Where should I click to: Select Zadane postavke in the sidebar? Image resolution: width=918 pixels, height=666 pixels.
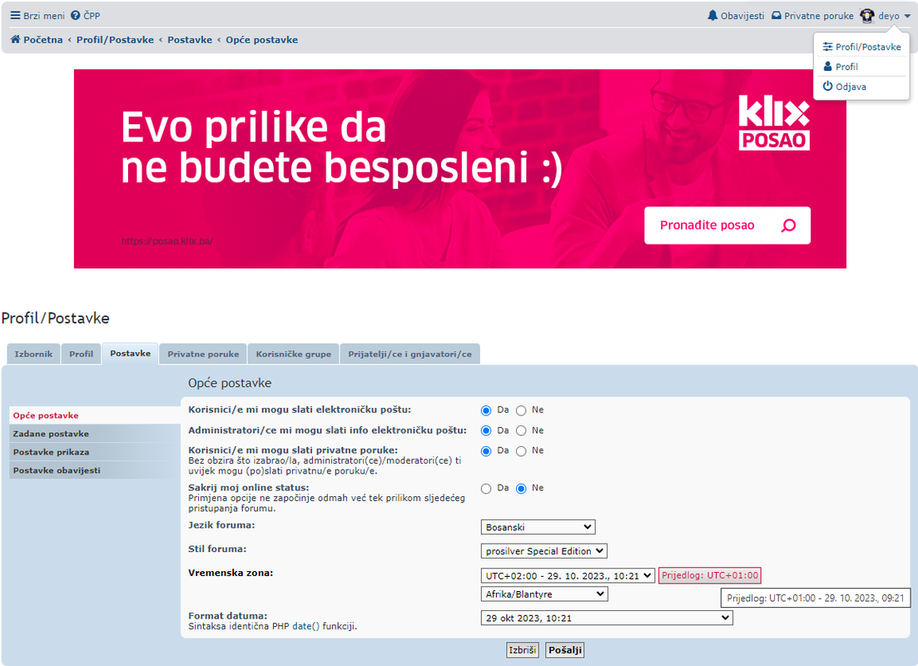[95, 434]
